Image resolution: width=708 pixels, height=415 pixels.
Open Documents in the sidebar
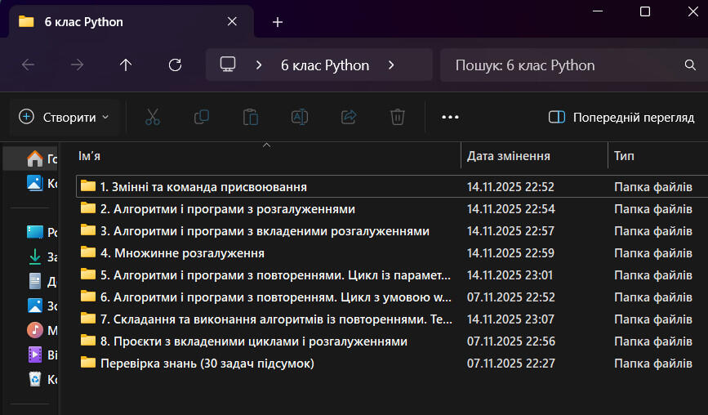(42, 281)
